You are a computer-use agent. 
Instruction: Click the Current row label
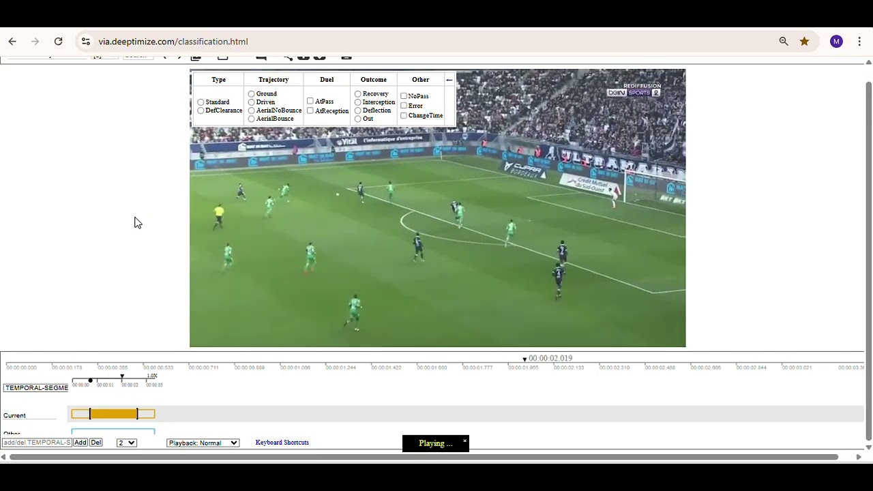(14, 415)
